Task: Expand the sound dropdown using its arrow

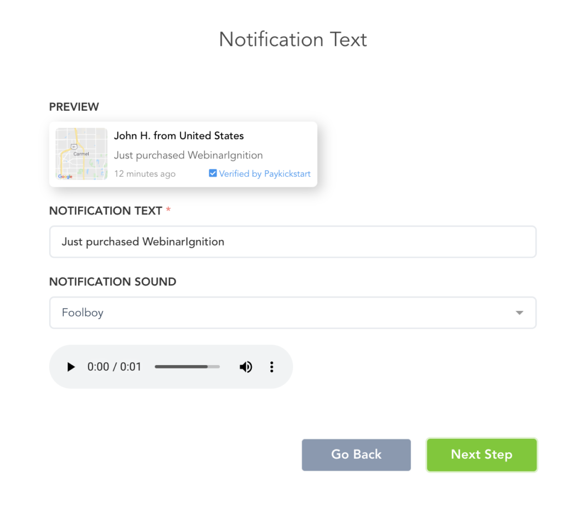Action: pos(519,313)
